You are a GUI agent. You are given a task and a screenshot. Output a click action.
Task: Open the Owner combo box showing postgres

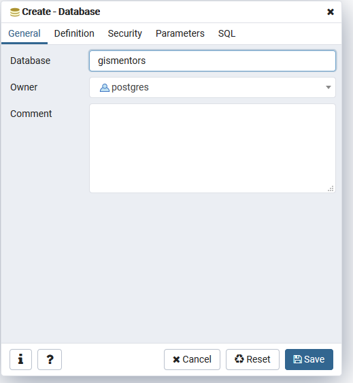tap(212, 88)
